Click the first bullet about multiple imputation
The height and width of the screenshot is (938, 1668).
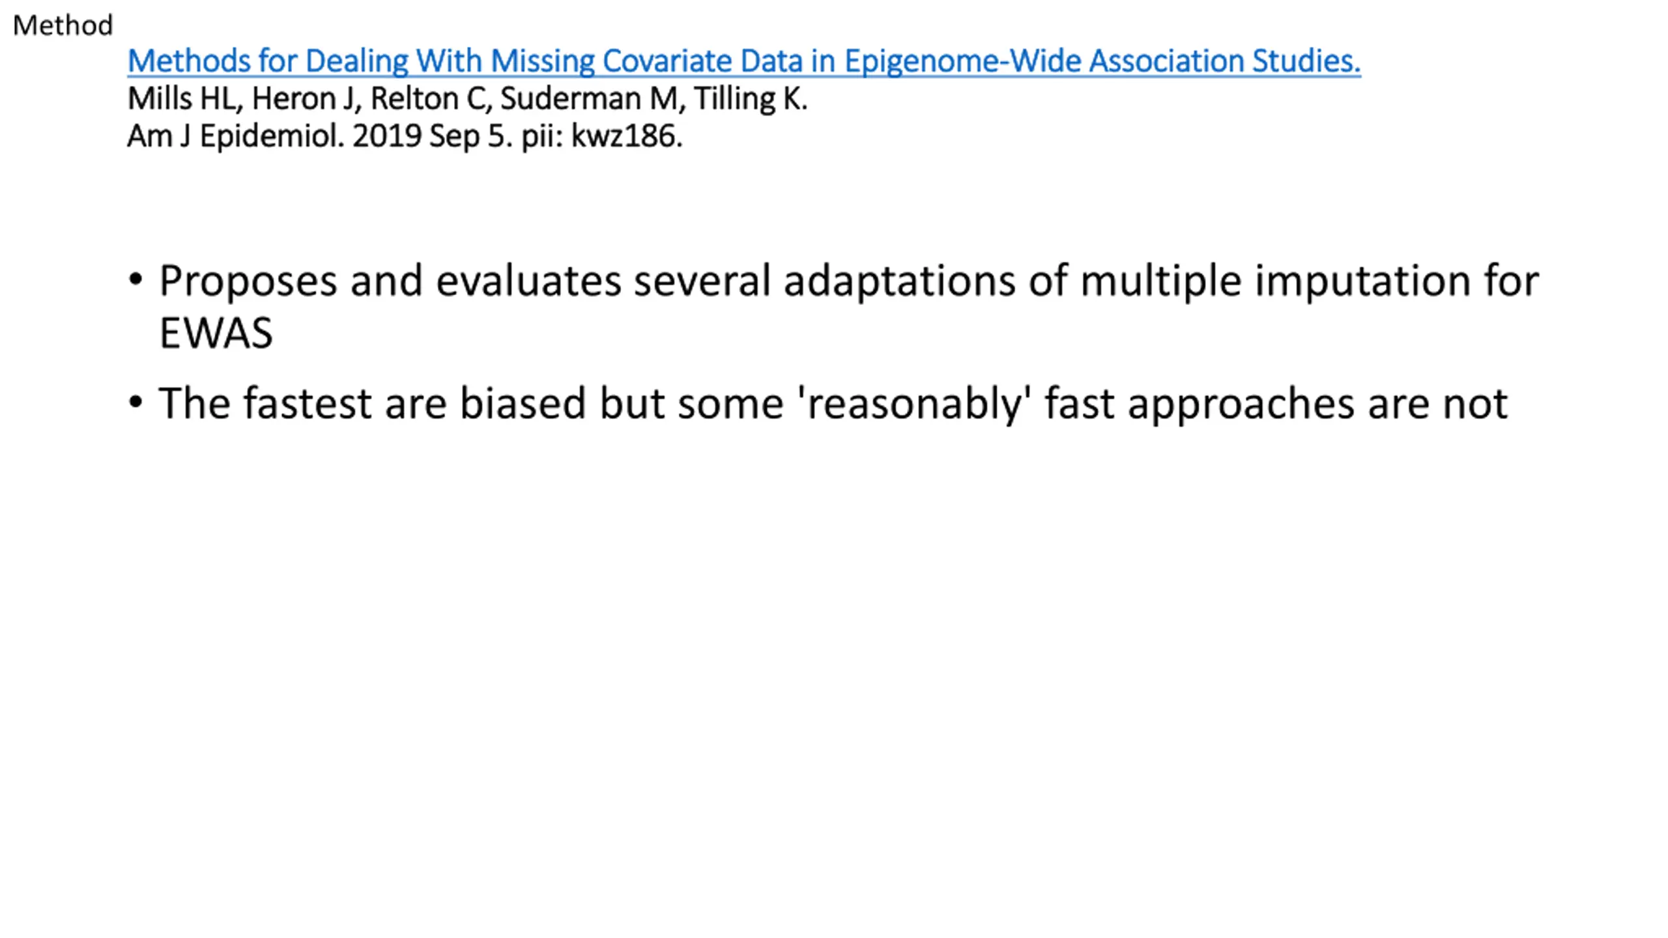pyautogui.click(x=849, y=306)
